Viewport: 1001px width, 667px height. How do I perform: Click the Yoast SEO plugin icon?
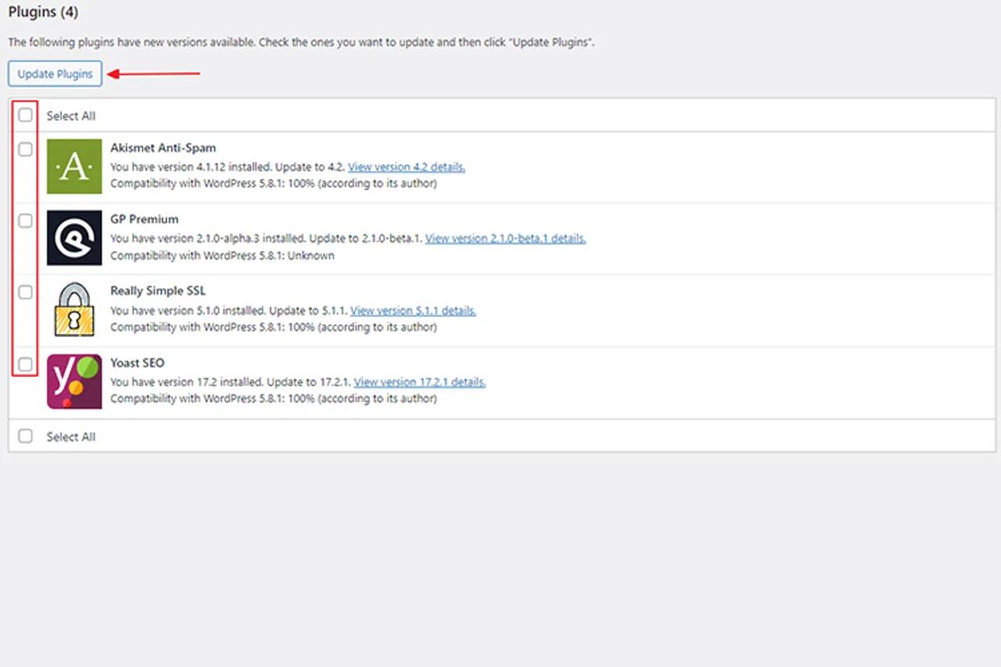[74, 382]
